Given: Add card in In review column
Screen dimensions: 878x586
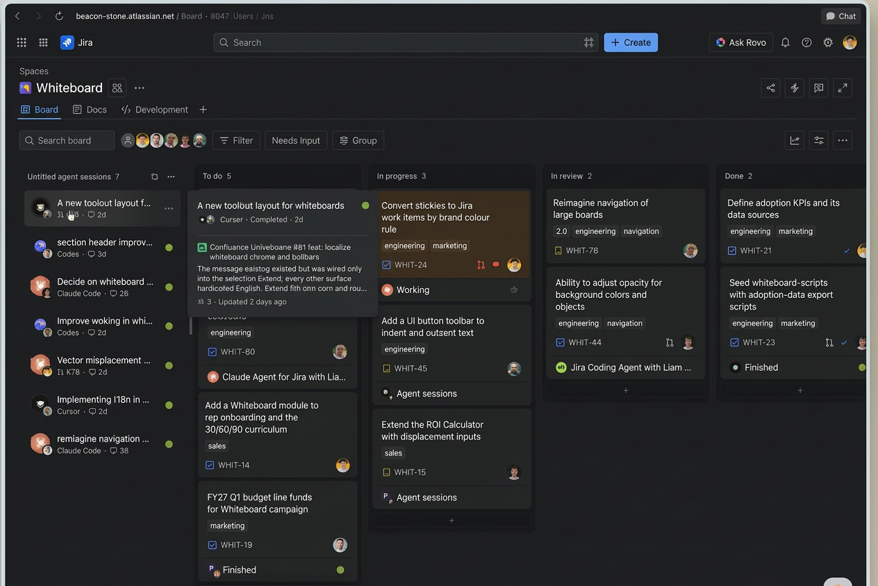Looking at the screenshot, I should (x=626, y=390).
